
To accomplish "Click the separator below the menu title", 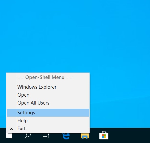I will pyautogui.click(x=53, y=82).
